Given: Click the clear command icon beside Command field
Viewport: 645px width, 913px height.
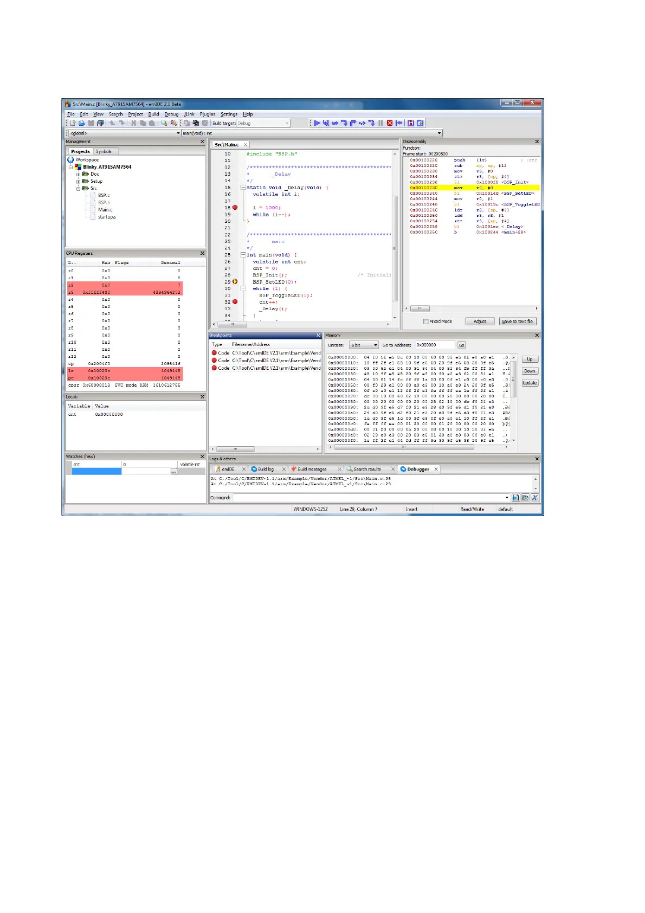Looking at the screenshot, I should click(534, 498).
